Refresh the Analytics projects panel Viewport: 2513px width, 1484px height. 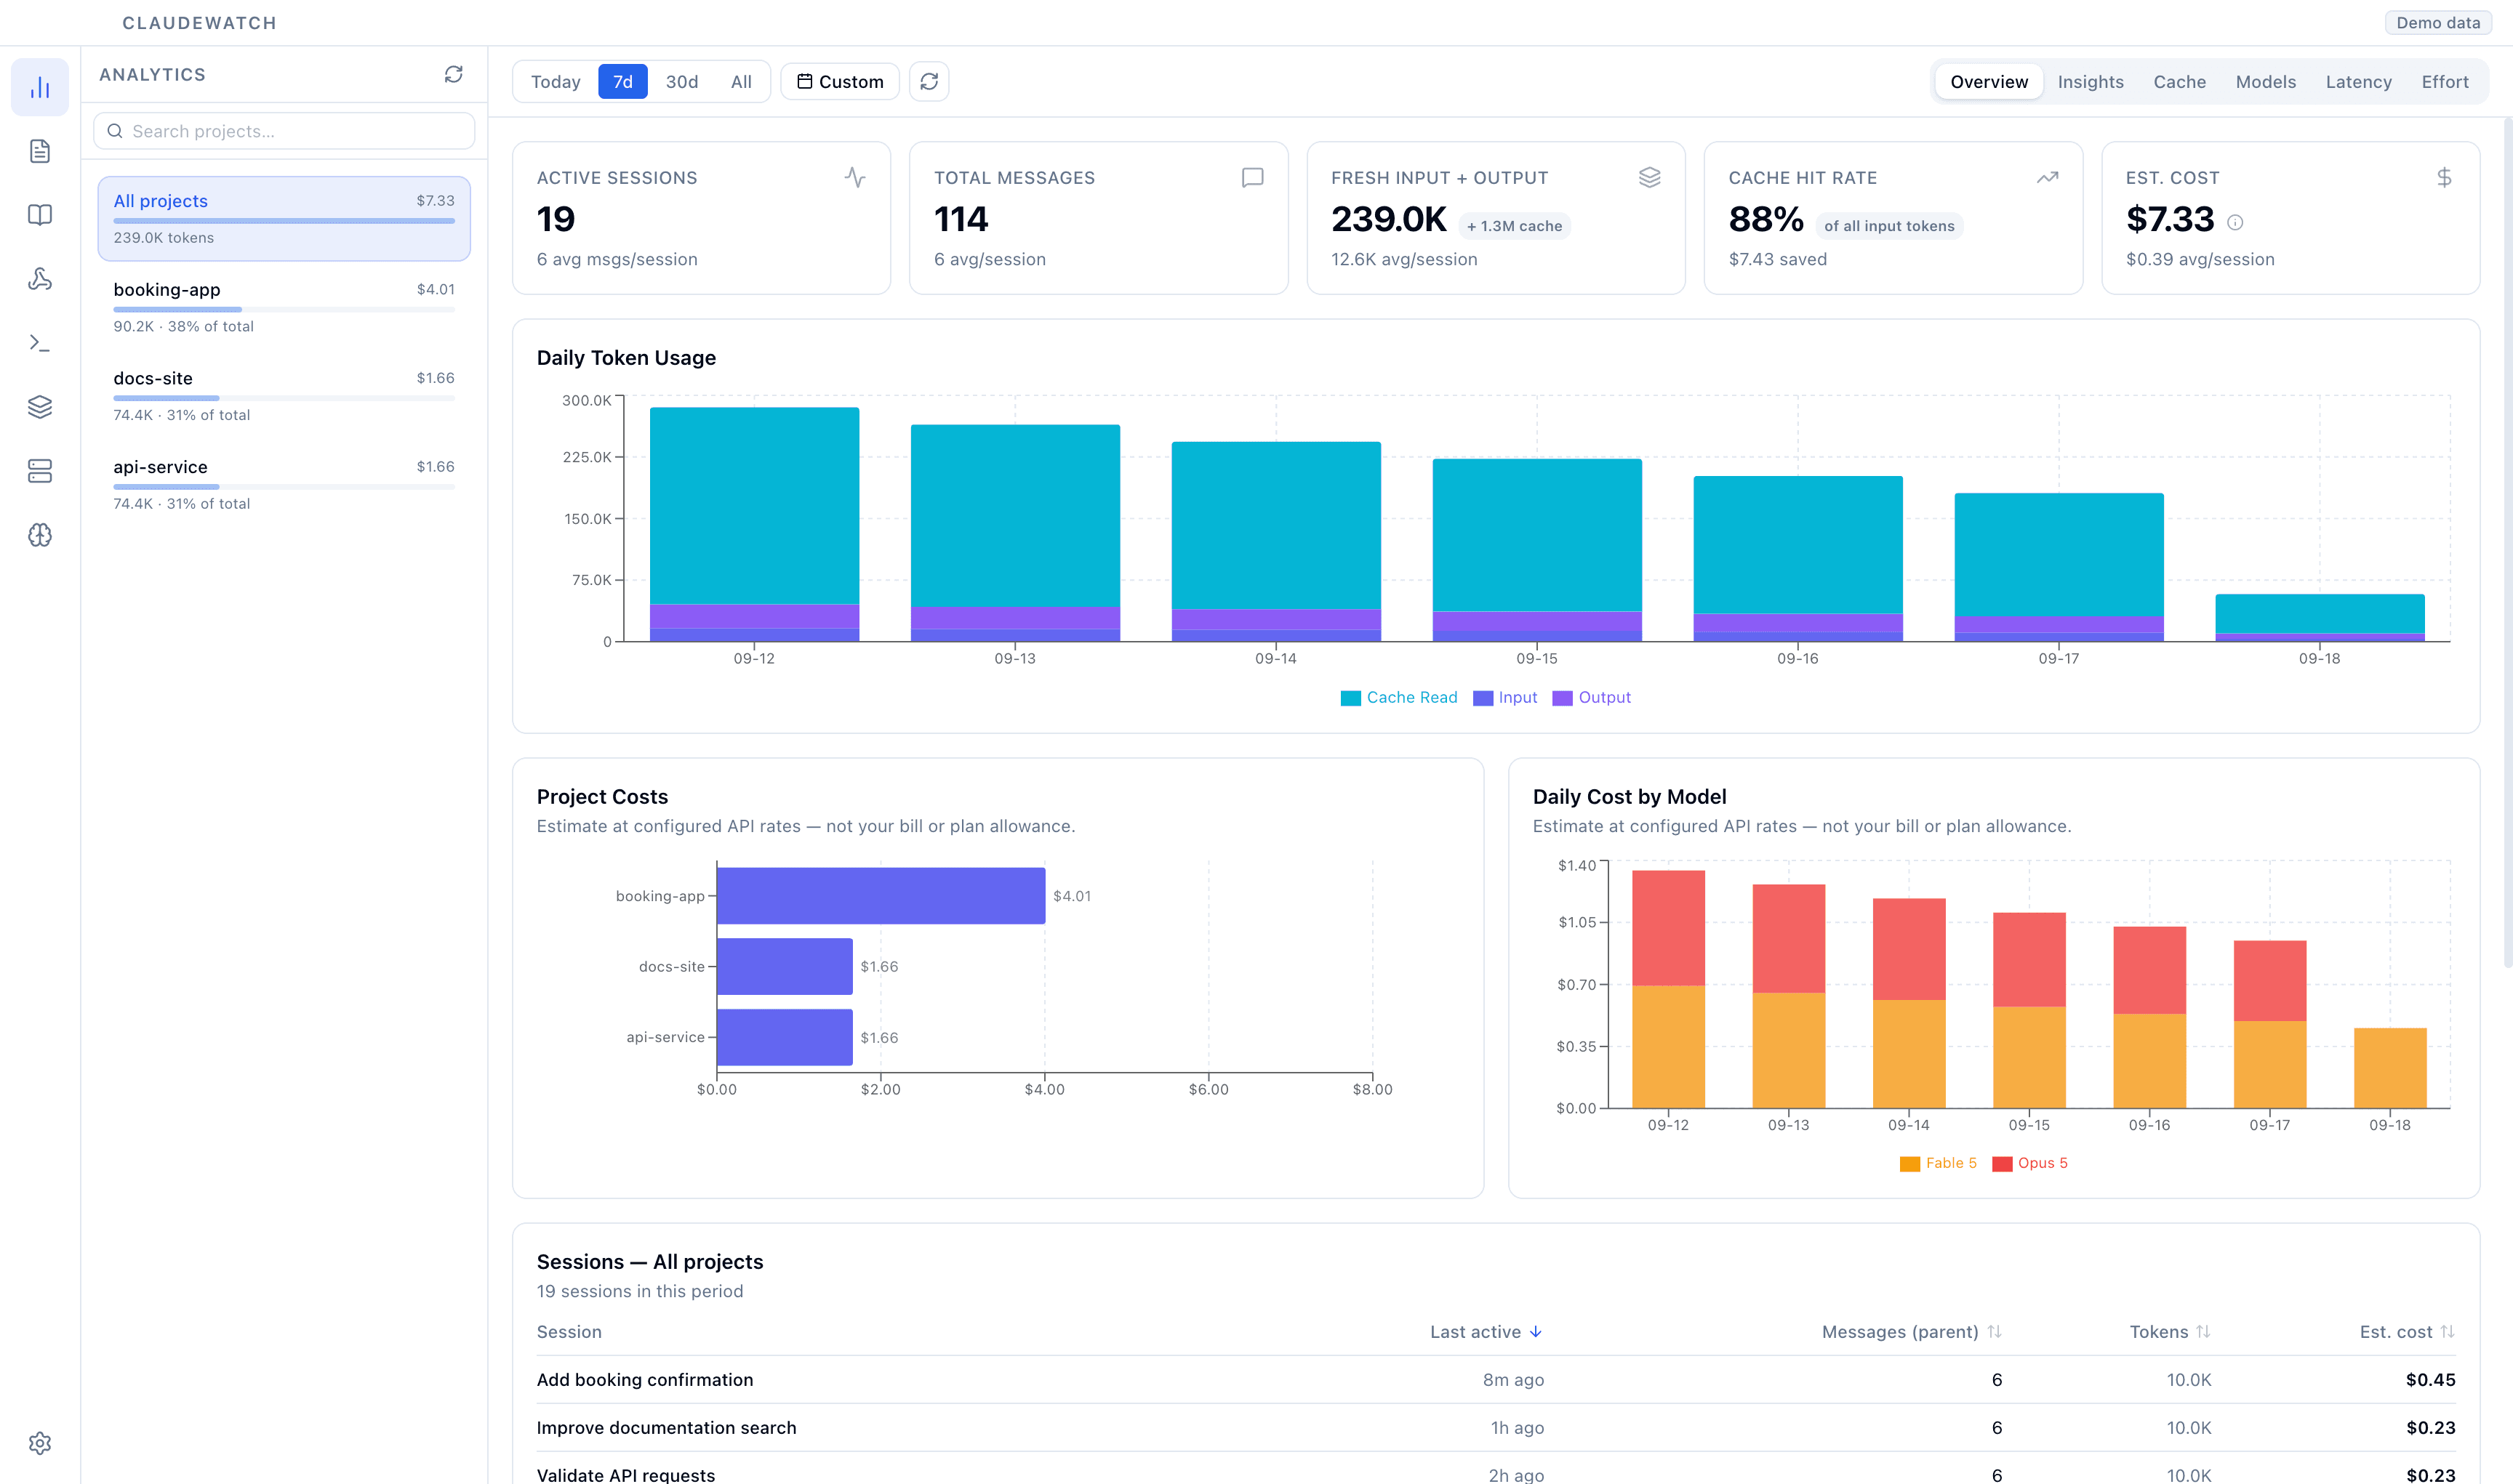click(x=453, y=74)
